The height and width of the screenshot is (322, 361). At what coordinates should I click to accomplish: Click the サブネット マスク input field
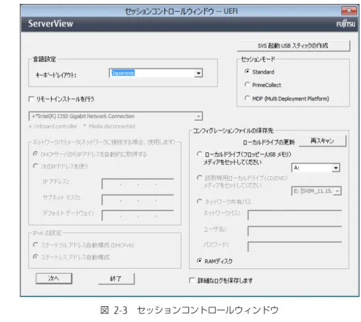coord(138,200)
